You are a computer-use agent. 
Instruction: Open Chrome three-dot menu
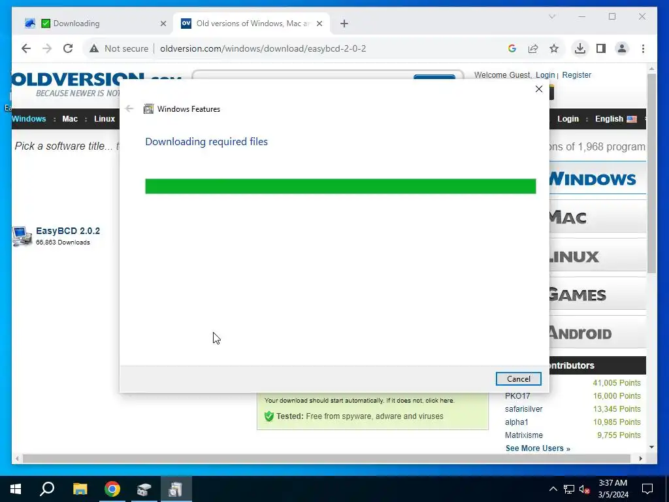point(643,48)
